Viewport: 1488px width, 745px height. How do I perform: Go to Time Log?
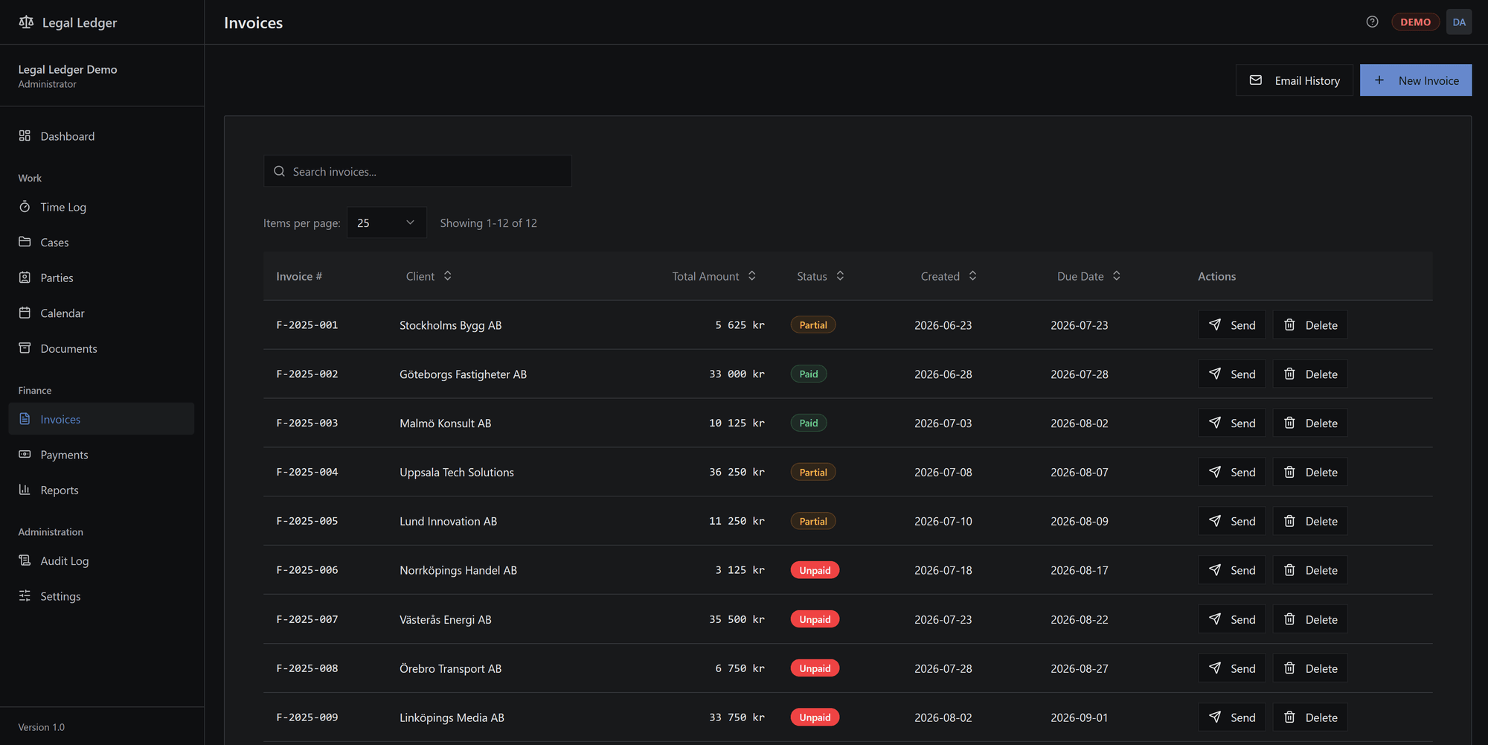coord(101,207)
